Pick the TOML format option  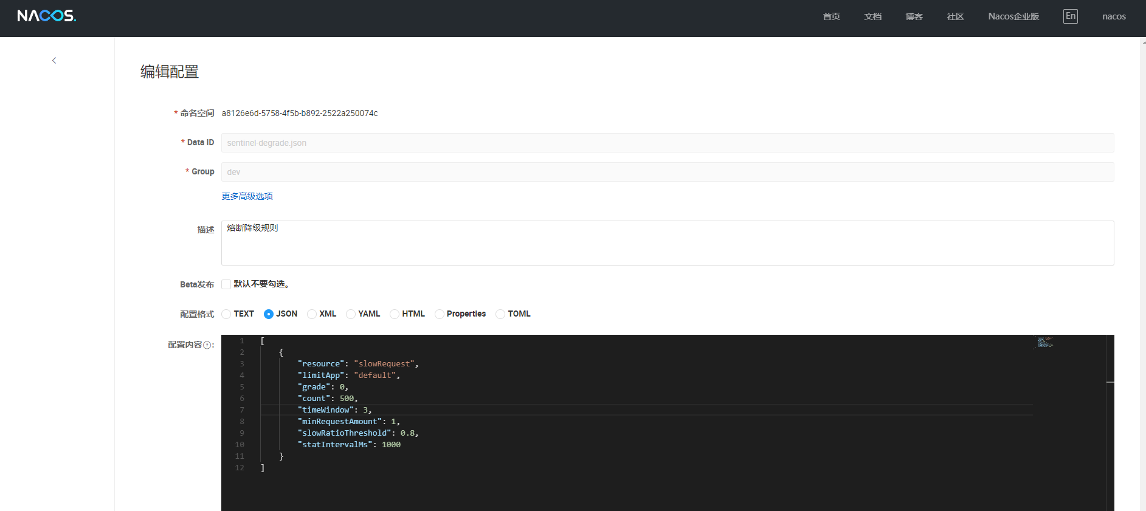click(500, 314)
